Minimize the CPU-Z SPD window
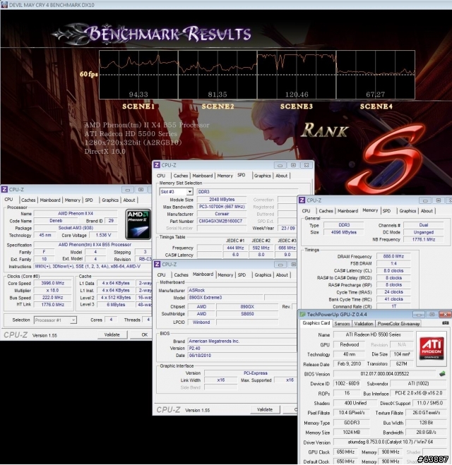The image size is (452, 465). click(x=280, y=165)
